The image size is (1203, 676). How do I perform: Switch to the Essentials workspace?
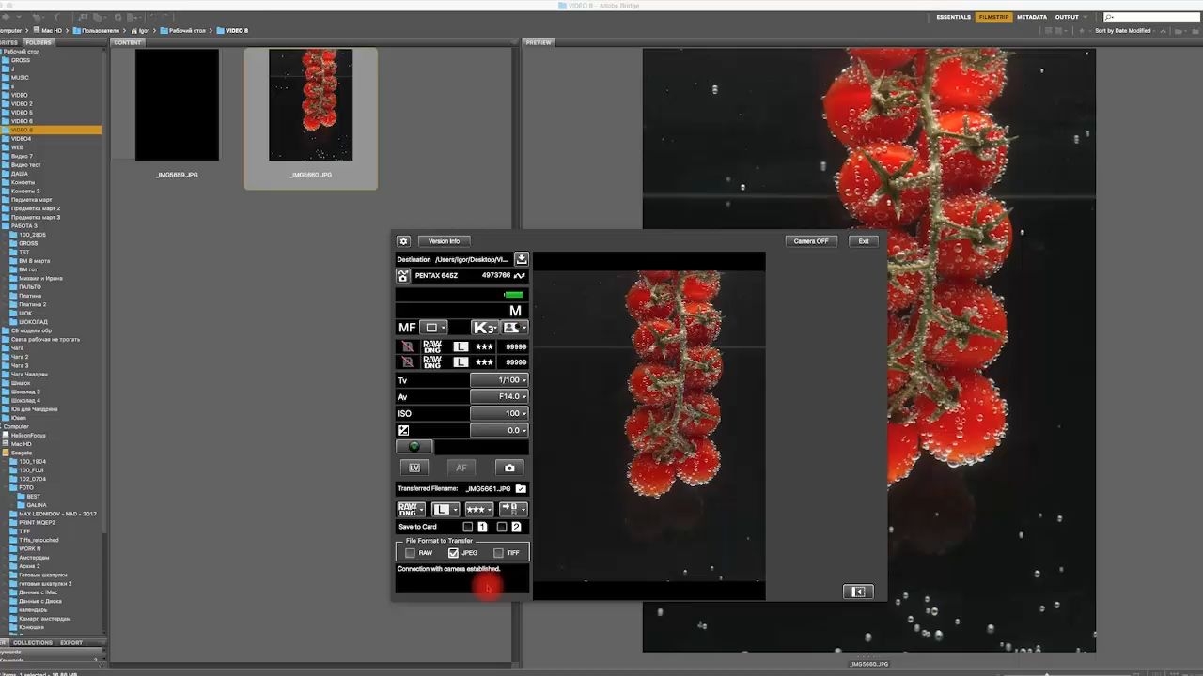pos(954,17)
